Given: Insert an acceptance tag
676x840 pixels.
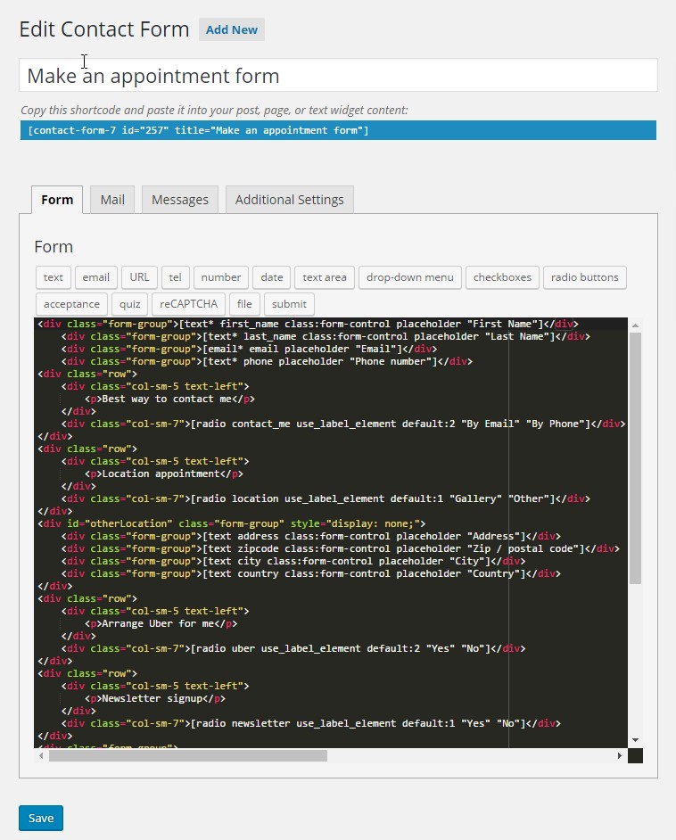Looking at the screenshot, I should [x=71, y=304].
